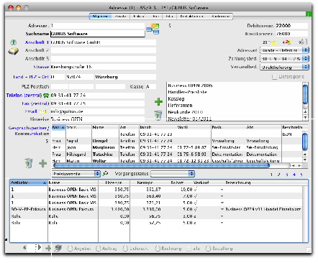The height and width of the screenshot is (263, 318).
Task: Click the calendar icon labeled 0
Action: pyautogui.click(x=304, y=42)
